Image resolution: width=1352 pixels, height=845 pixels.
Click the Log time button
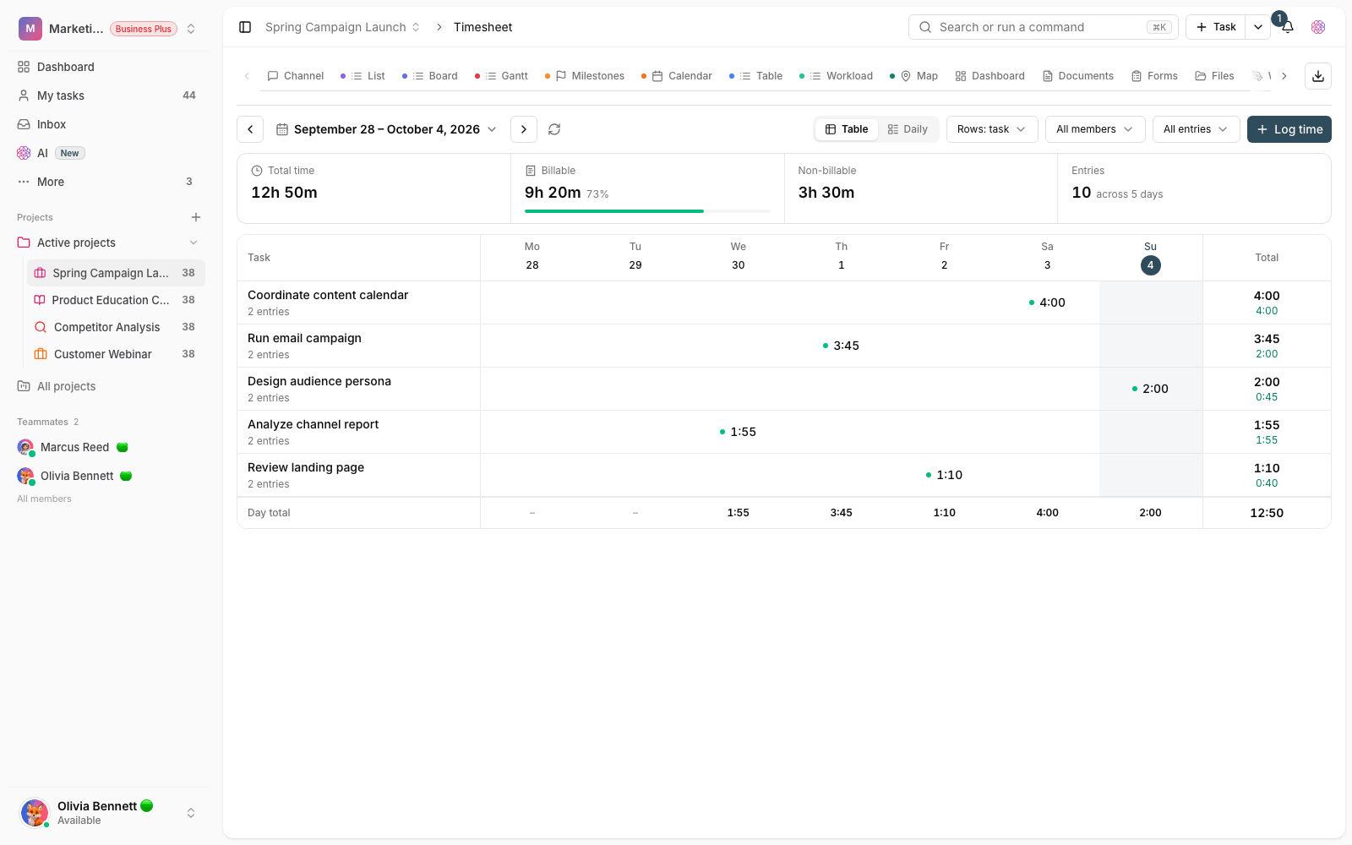click(x=1289, y=129)
